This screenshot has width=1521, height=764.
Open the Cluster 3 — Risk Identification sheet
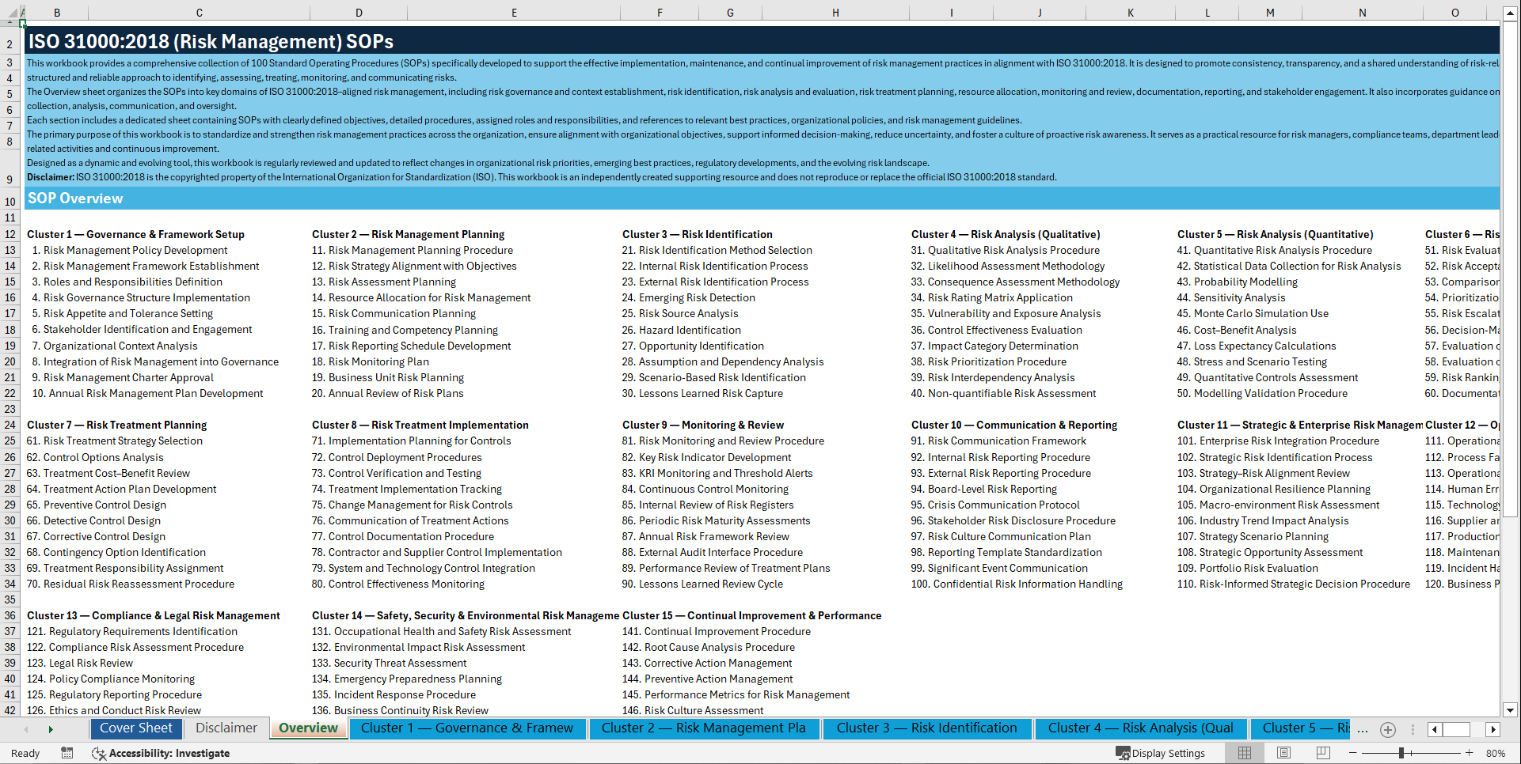click(x=927, y=728)
